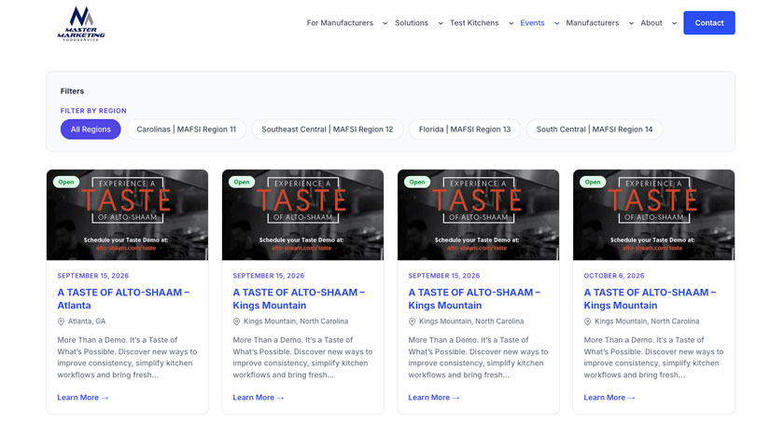Click Learn More on the October 6 card
The width and height of the screenshot is (784, 424).
tap(609, 398)
